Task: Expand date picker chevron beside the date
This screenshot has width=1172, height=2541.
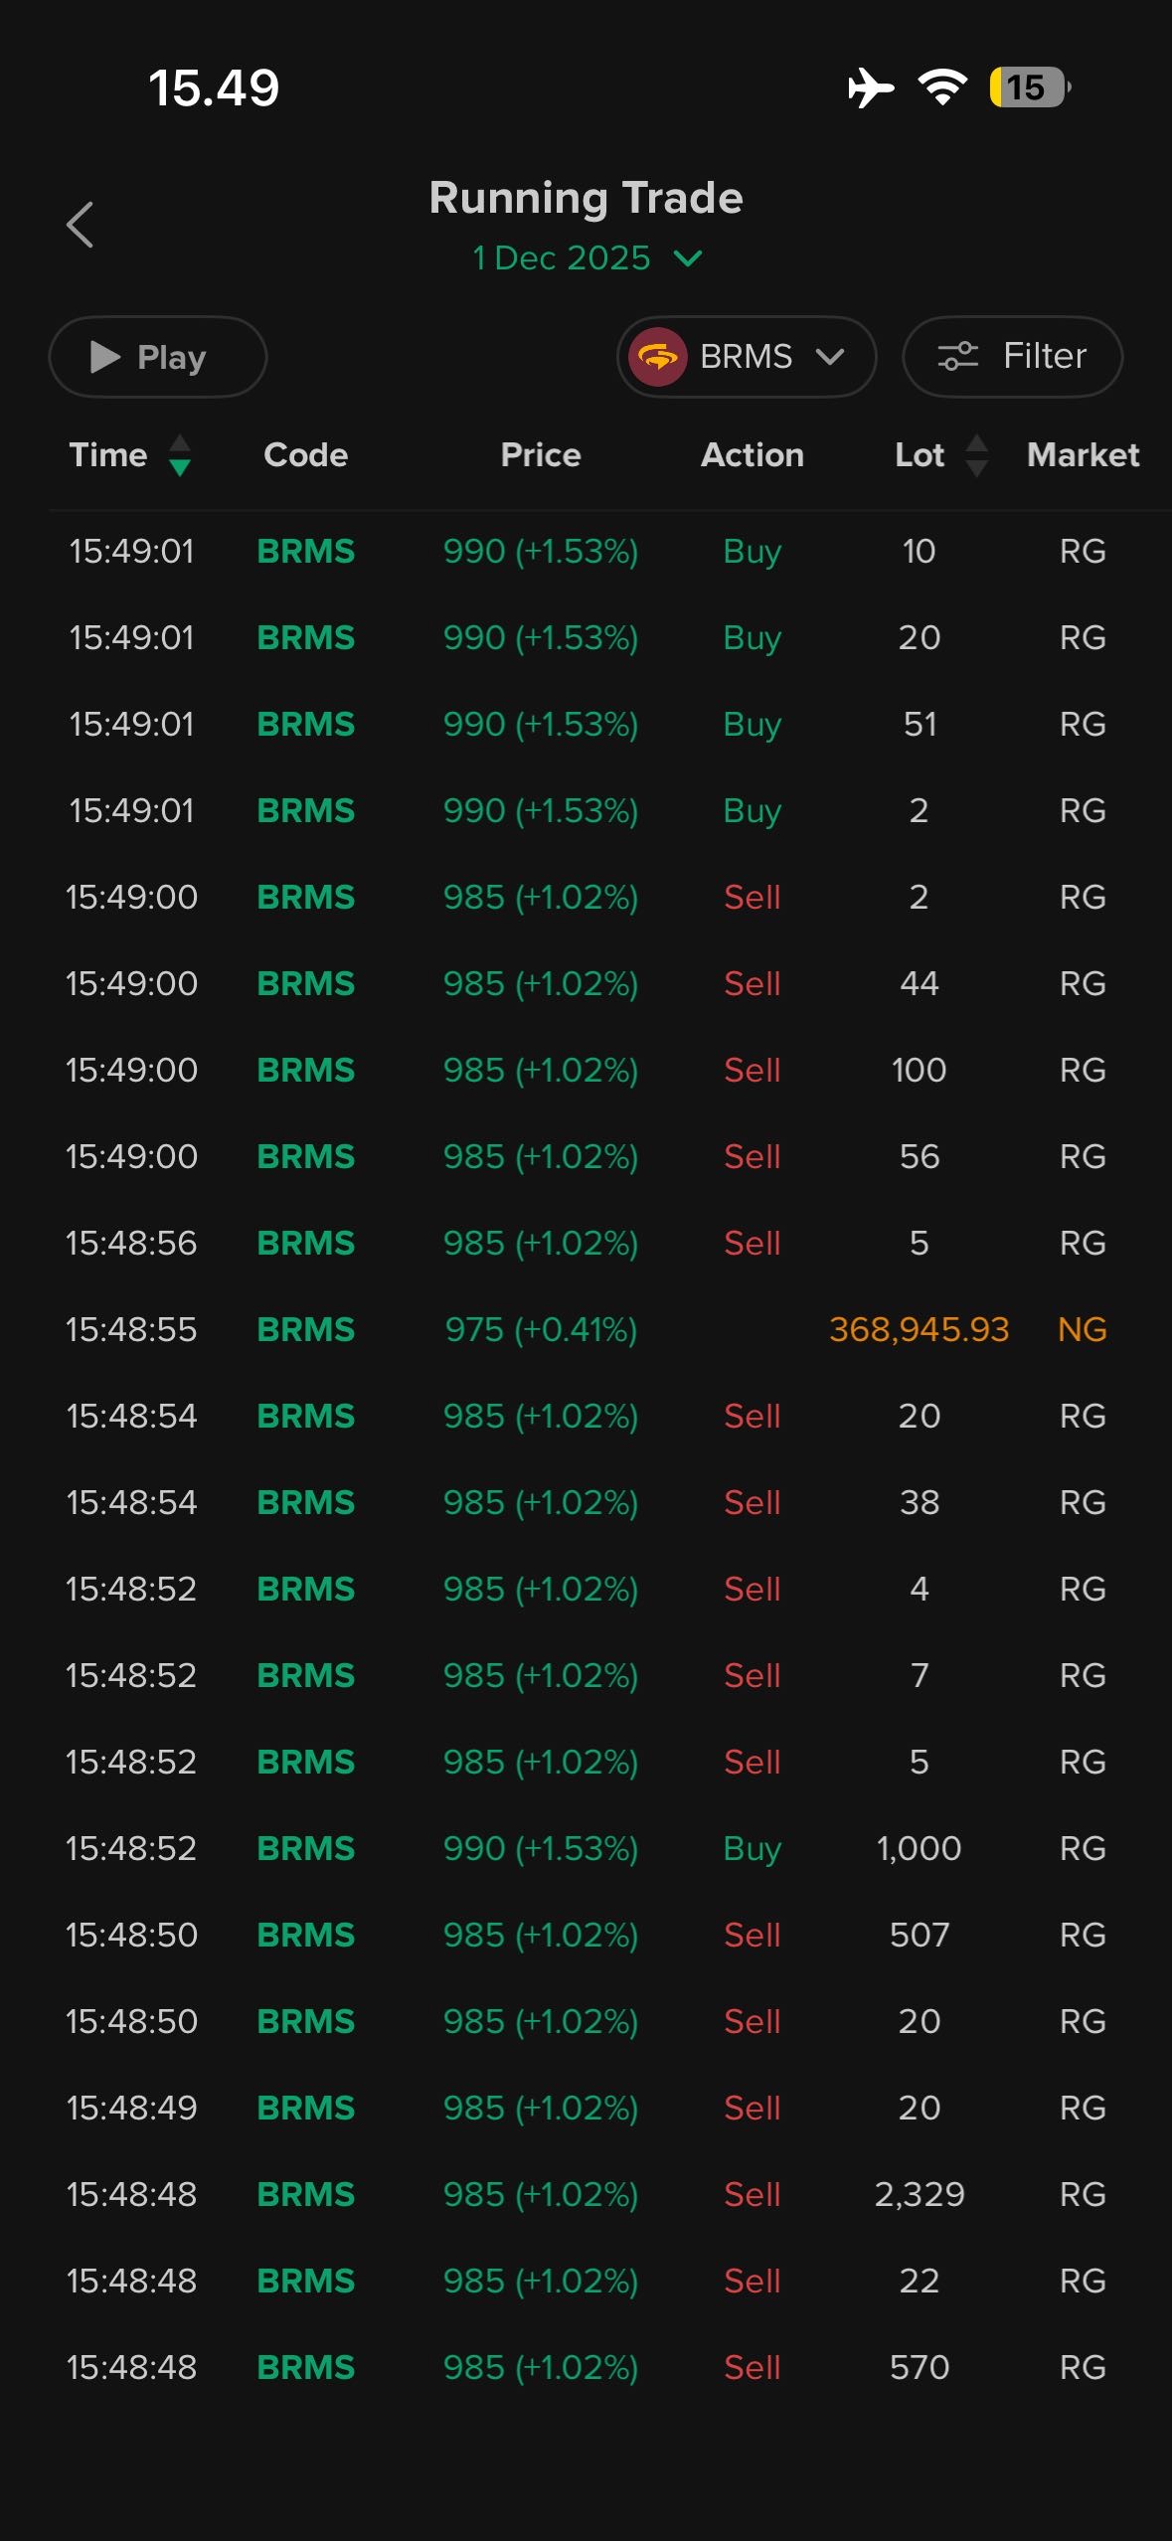Action: pos(688,258)
